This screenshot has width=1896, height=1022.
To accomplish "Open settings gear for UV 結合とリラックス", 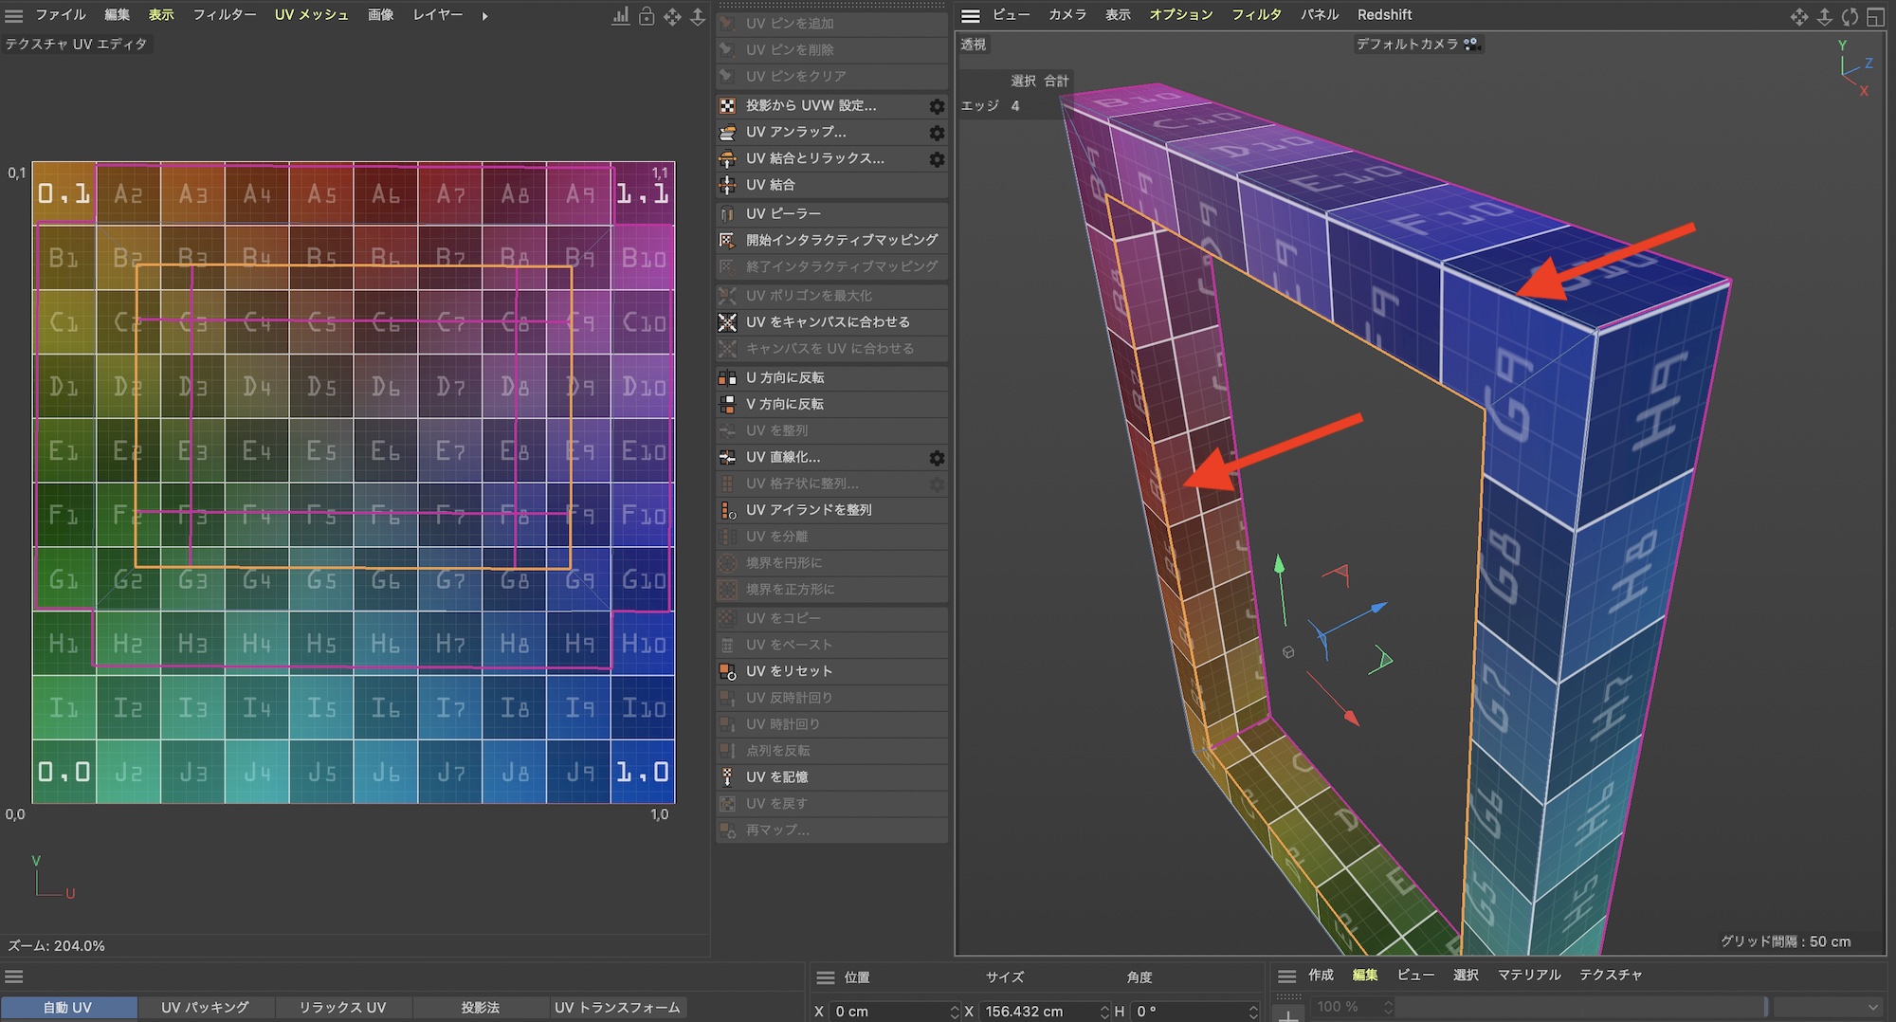I will [x=937, y=159].
